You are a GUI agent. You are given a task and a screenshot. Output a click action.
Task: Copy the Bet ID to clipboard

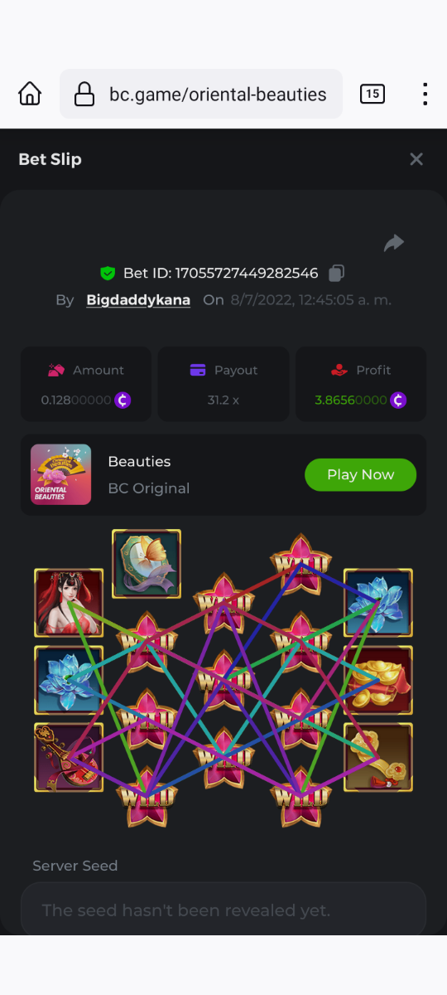coord(336,273)
